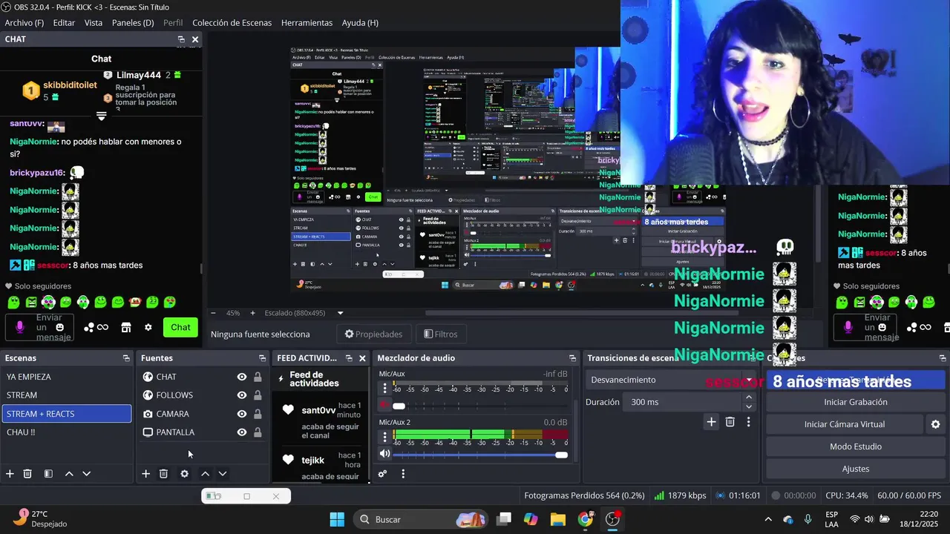The height and width of the screenshot is (534, 950).
Task: Move scene up in Escenas panel
Action: [69, 473]
